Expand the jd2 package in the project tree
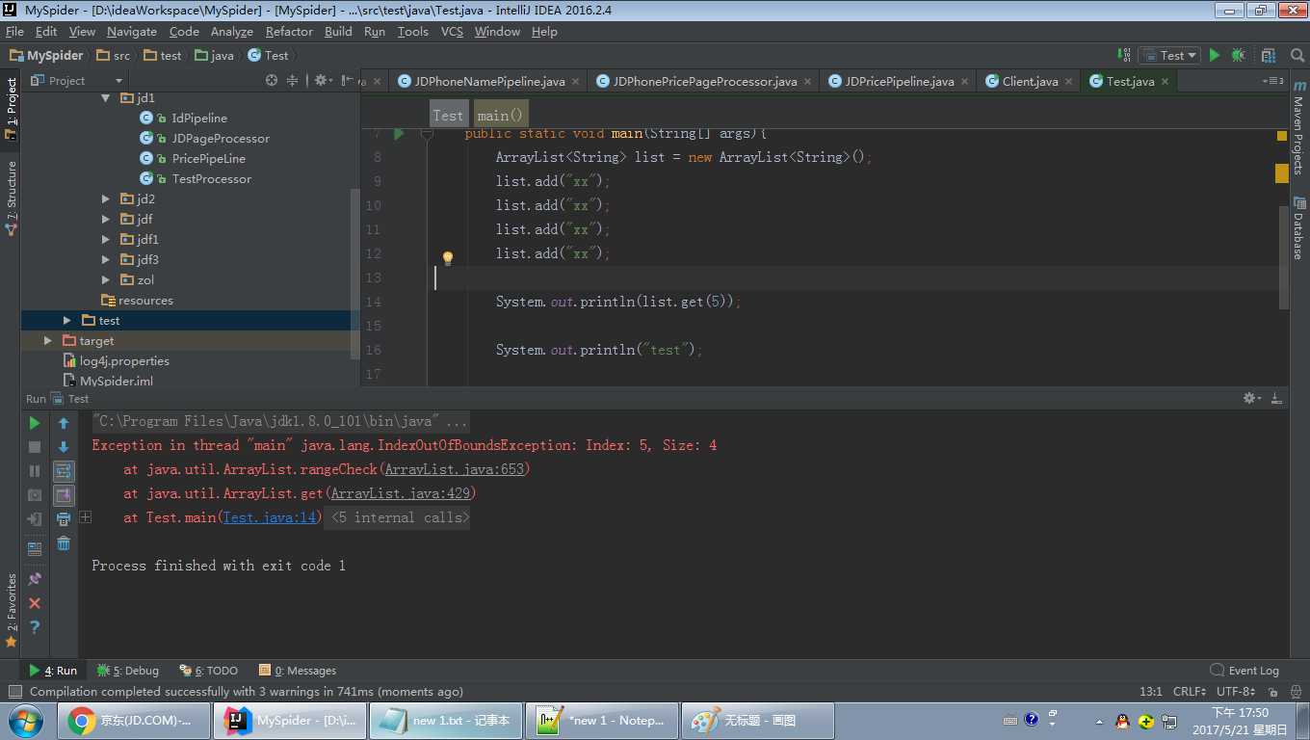1310x740 pixels. click(106, 199)
